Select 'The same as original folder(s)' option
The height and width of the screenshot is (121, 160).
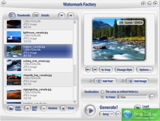click(102, 91)
